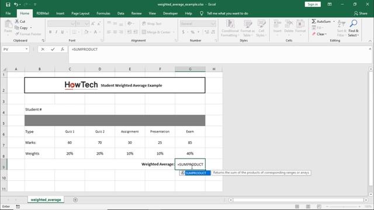Expand the AutoSum dropdown arrow
This screenshot has height=210, width=374.
tap(334, 22)
